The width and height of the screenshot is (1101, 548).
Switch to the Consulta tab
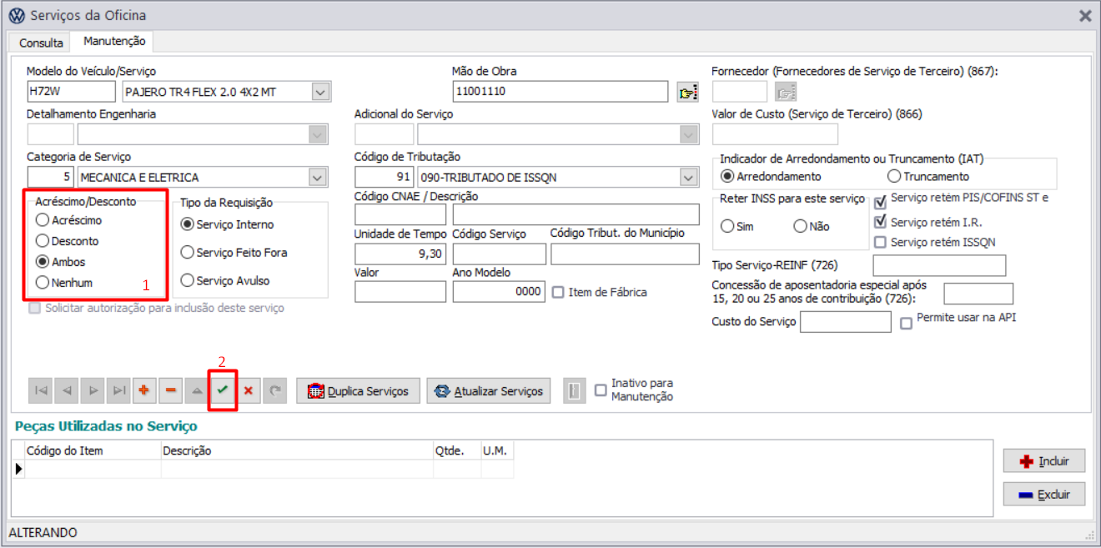tap(41, 42)
